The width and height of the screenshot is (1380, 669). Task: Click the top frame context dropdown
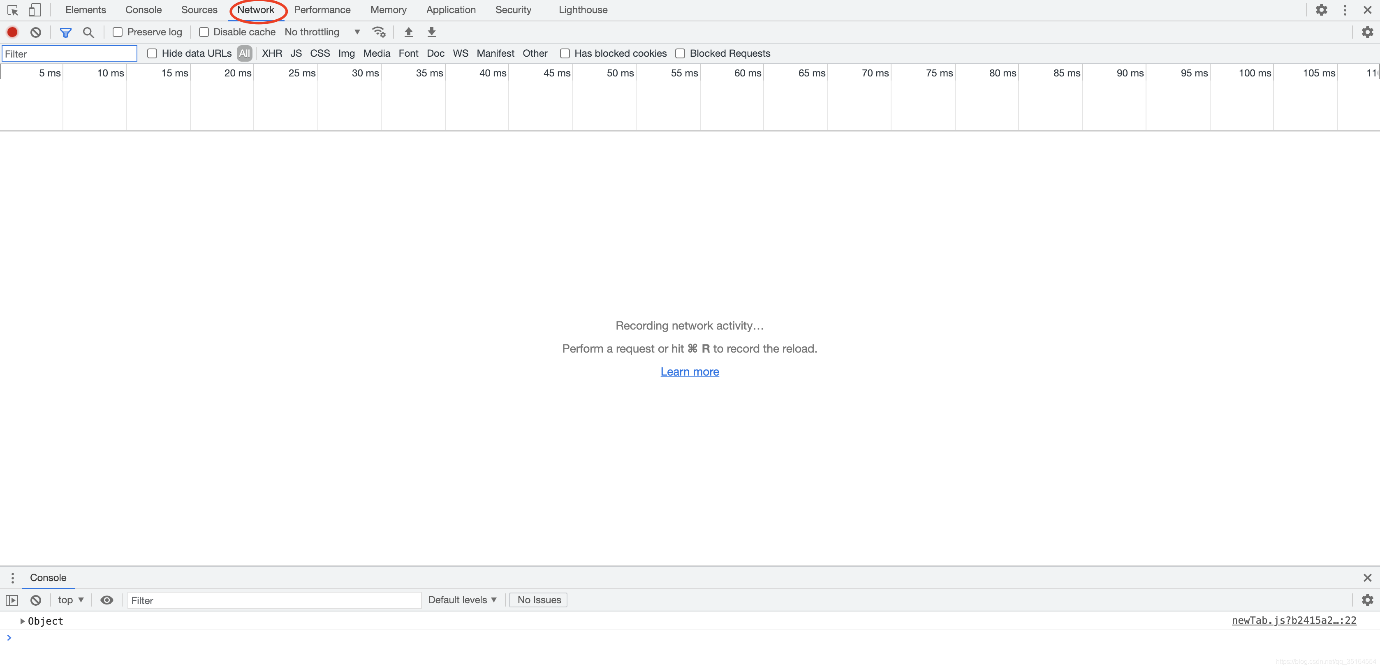pos(70,600)
